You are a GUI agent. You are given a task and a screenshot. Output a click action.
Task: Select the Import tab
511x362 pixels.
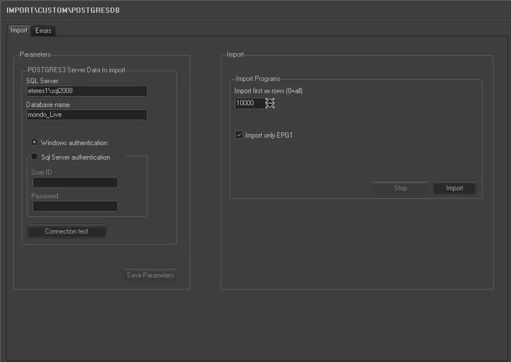[x=19, y=30]
